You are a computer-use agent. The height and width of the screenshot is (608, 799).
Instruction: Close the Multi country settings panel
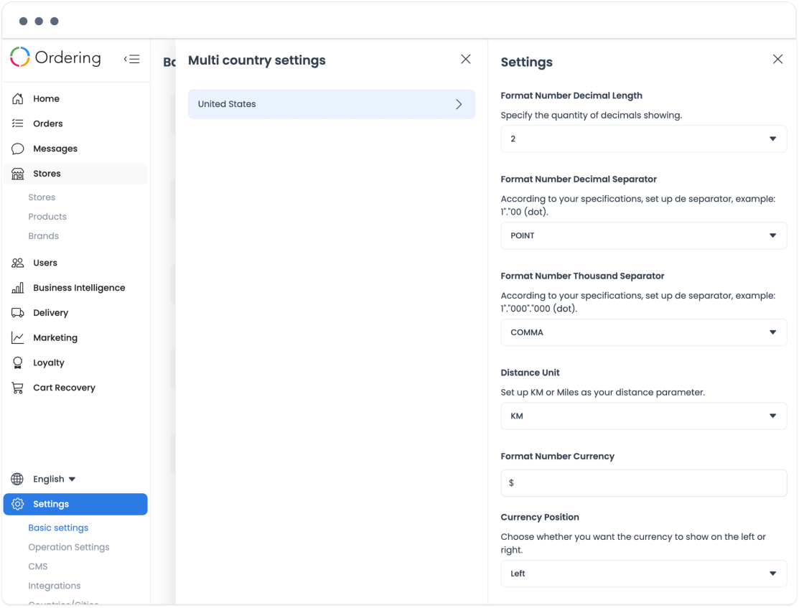pyautogui.click(x=466, y=59)
